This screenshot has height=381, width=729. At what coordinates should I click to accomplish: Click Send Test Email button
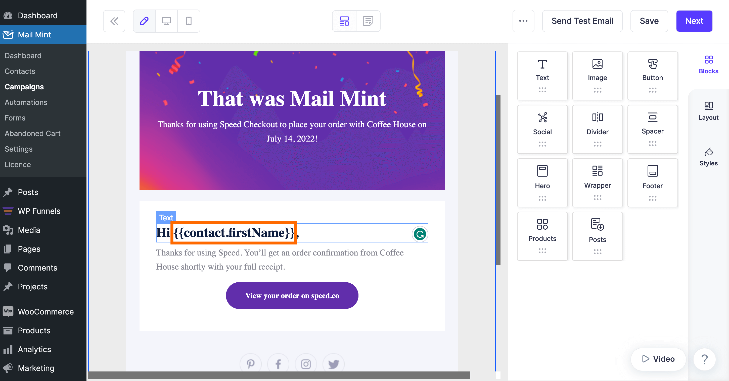tap(582, 21)
